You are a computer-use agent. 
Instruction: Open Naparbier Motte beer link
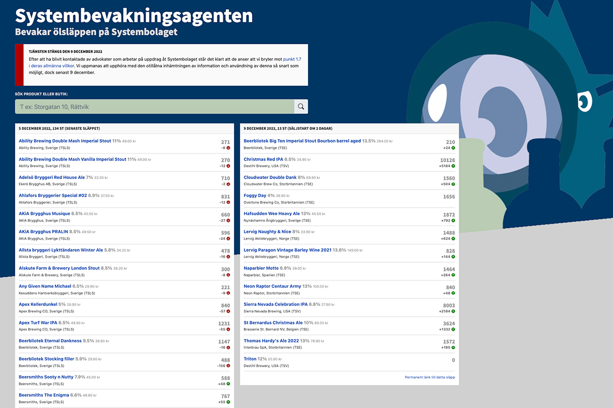(261, 268)
